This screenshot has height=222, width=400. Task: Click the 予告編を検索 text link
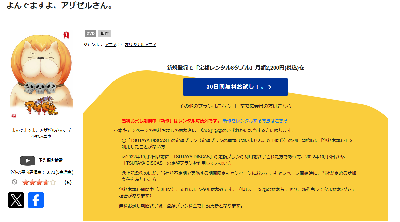(x=51, y=160)
